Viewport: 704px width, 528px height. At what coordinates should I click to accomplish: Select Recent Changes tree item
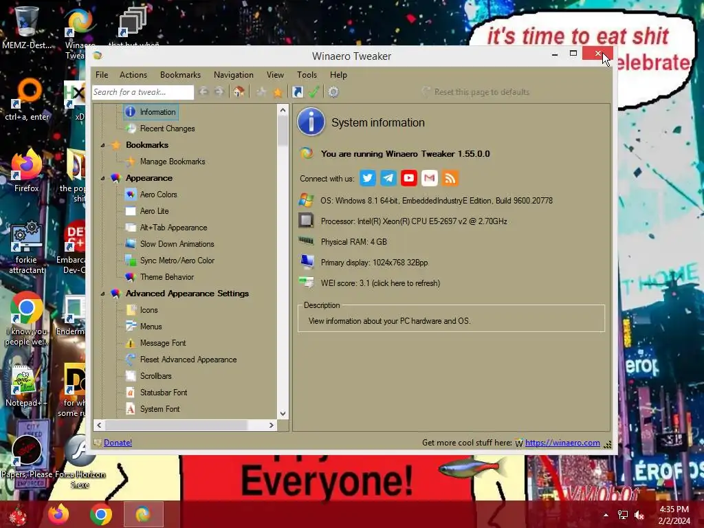click(167, 129)
